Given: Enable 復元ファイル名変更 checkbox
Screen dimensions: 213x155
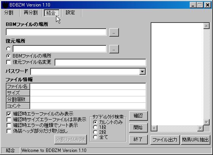Looking at the screenshot, I should click(8, 62).
